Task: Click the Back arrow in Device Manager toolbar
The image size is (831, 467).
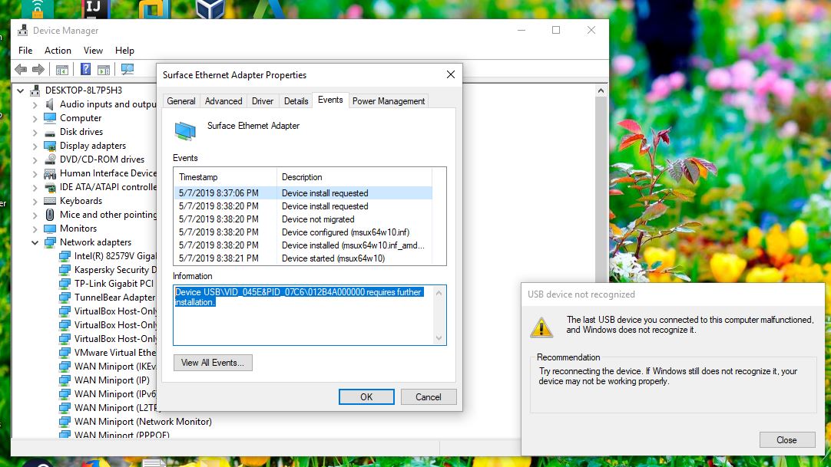Action: (x=21, y=69)
